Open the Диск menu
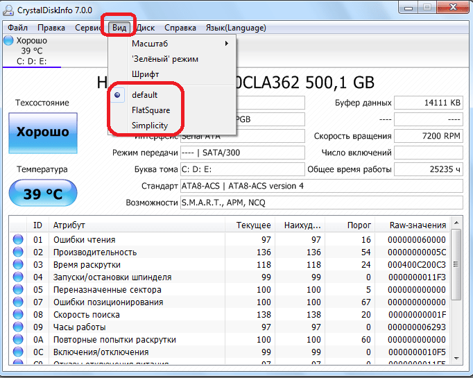 click(146, 28)
